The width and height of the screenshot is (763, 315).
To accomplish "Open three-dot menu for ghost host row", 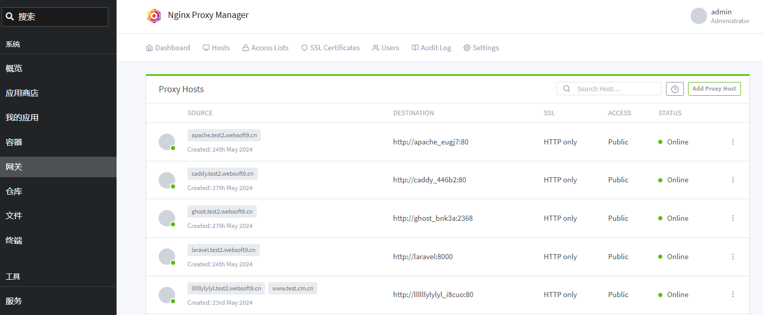I will click(x=733, y=218).
